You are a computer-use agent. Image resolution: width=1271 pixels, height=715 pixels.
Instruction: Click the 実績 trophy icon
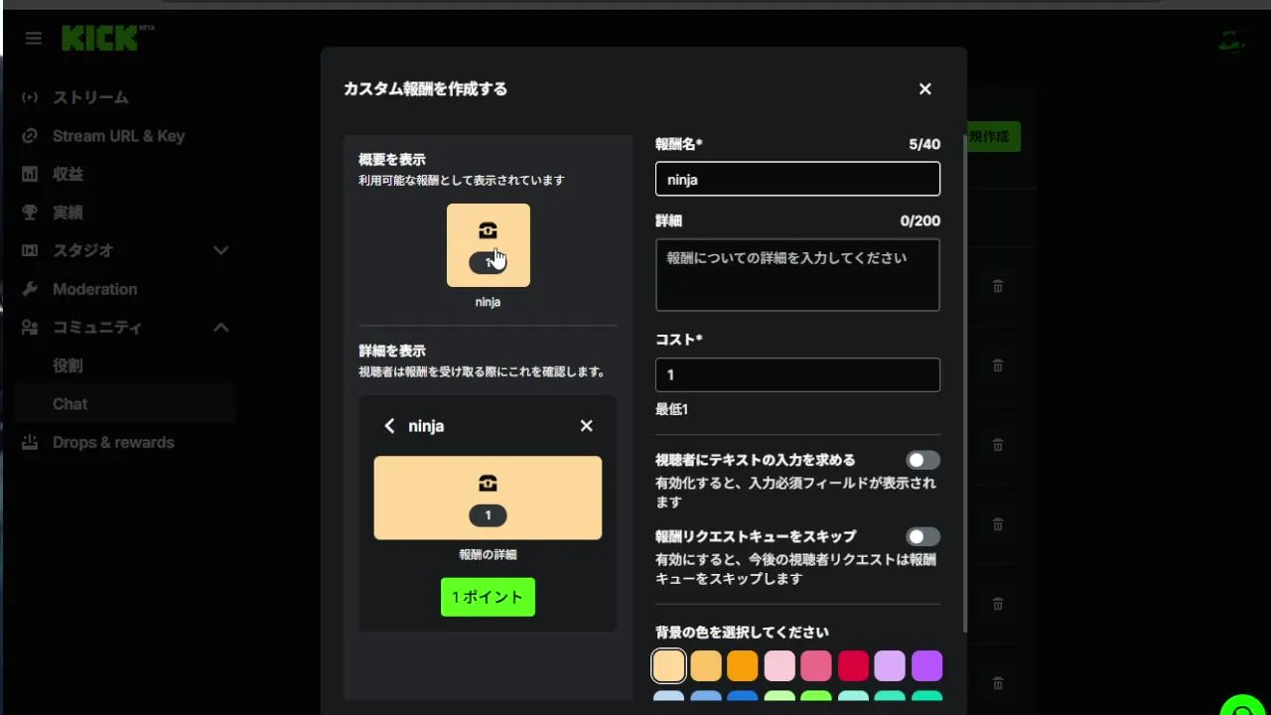click(30, 213)
